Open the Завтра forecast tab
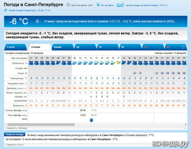 [62, 47]
